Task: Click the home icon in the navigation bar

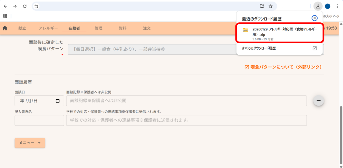Action: (5, 28)
